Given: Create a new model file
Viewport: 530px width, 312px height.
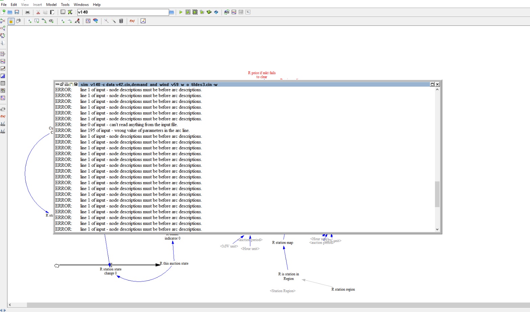Looking at the screenshot, I should tap(3, 12).
